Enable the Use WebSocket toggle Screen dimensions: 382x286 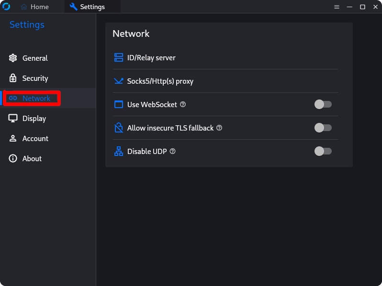click(x=323, y=104)
